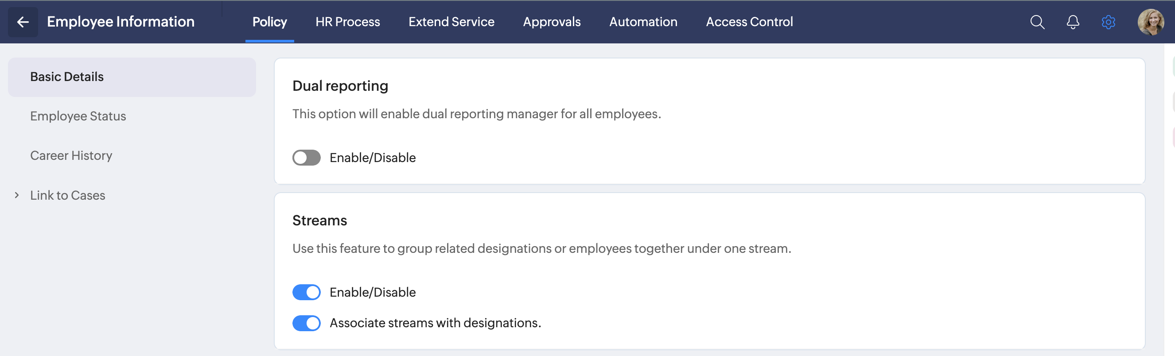This screenshot has width=1175, height=356.
Task: Click the Link to Cases item
Action: pyautogui.click(x=67, y=195)
